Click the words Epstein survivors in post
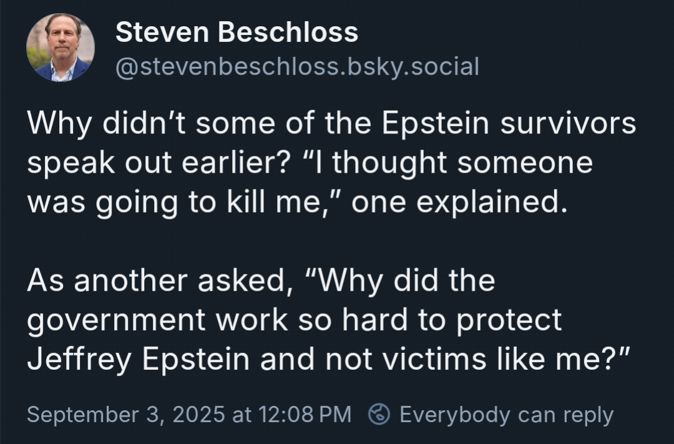The height and width of the screenshot is (444, 674). pos(509,123)
